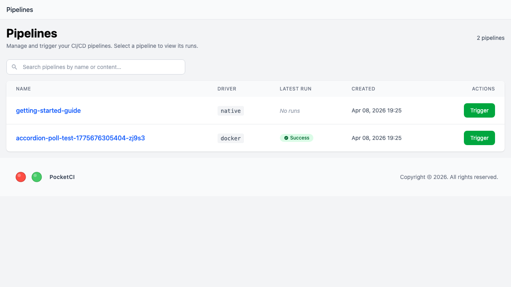511x287 pixels.
Task: Select the native driver badge
Action: click(x=231, y=111)
